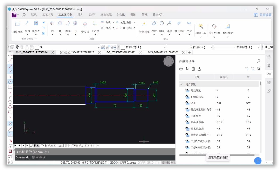Click the 总长 expression value 337
This screenshot has height=171, width=280.
(x=219, y=103)
